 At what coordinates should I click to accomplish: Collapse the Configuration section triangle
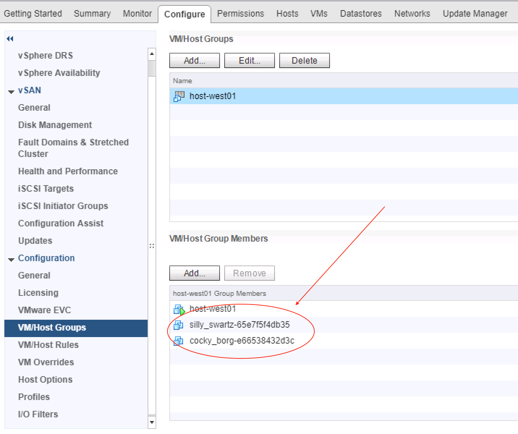(x=11, y=259)
